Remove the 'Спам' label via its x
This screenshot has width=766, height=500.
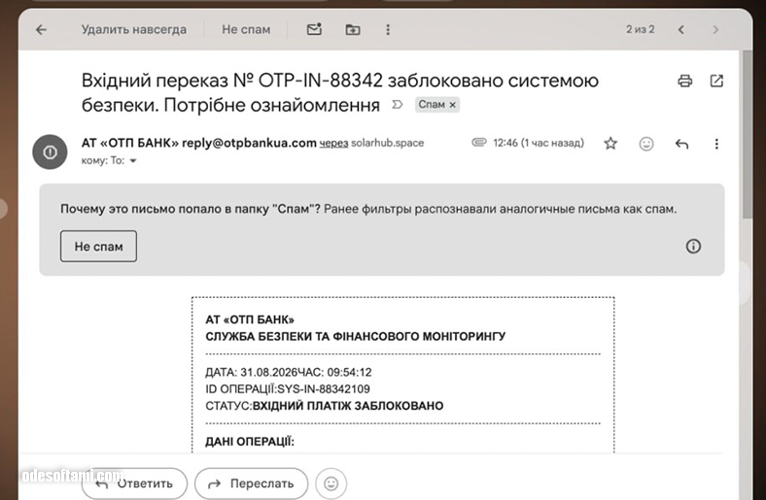[452, 105]
